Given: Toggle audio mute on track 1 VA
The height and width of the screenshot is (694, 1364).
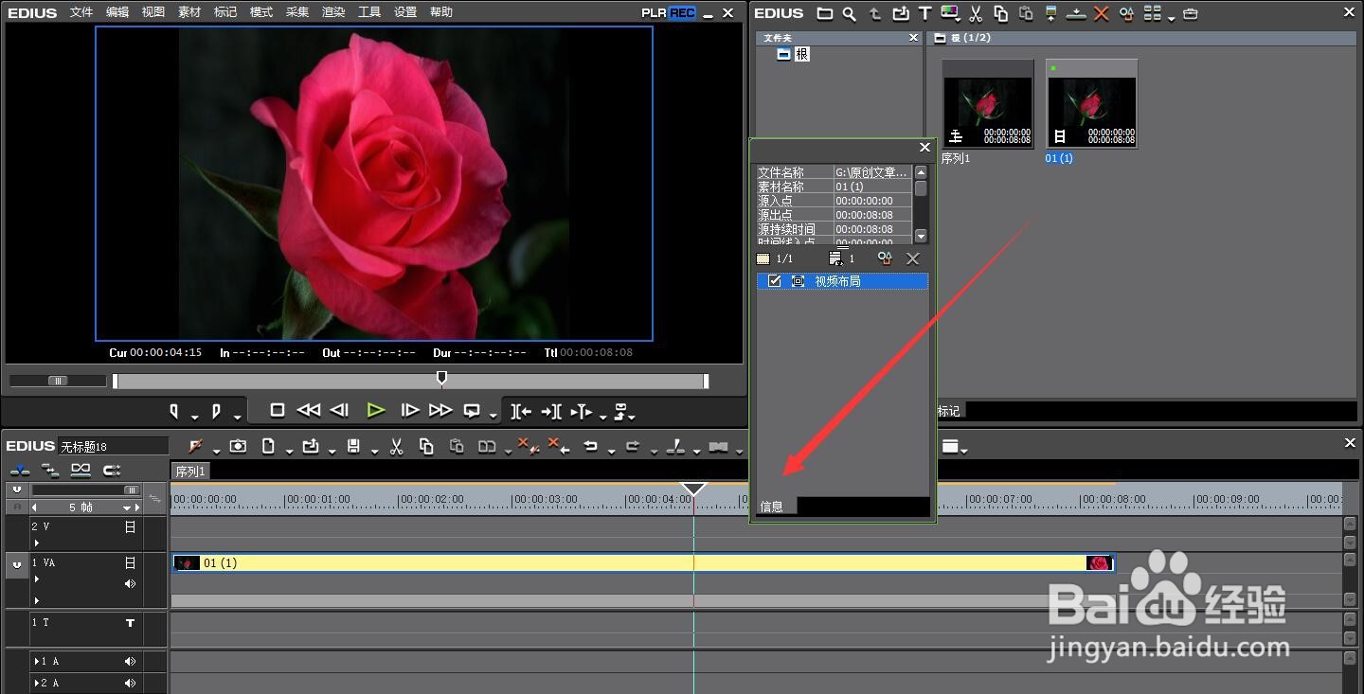Looking at the screenshot, I should tap(130, 584).
